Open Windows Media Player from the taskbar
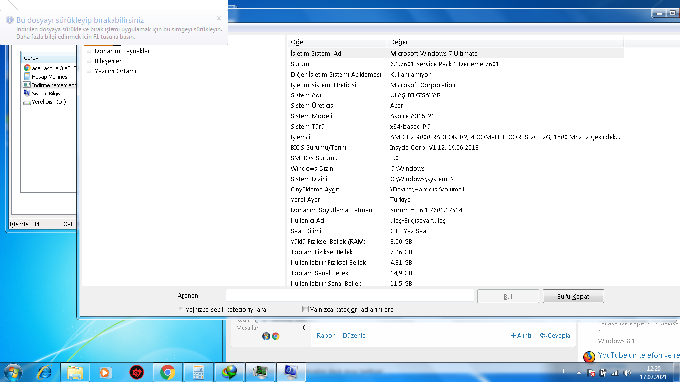Image resolution: width=680 pixels, height=382 pixels. coord(105,372)
